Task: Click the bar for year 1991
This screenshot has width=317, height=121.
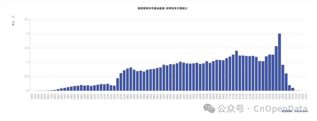Action: coord(164,78)
